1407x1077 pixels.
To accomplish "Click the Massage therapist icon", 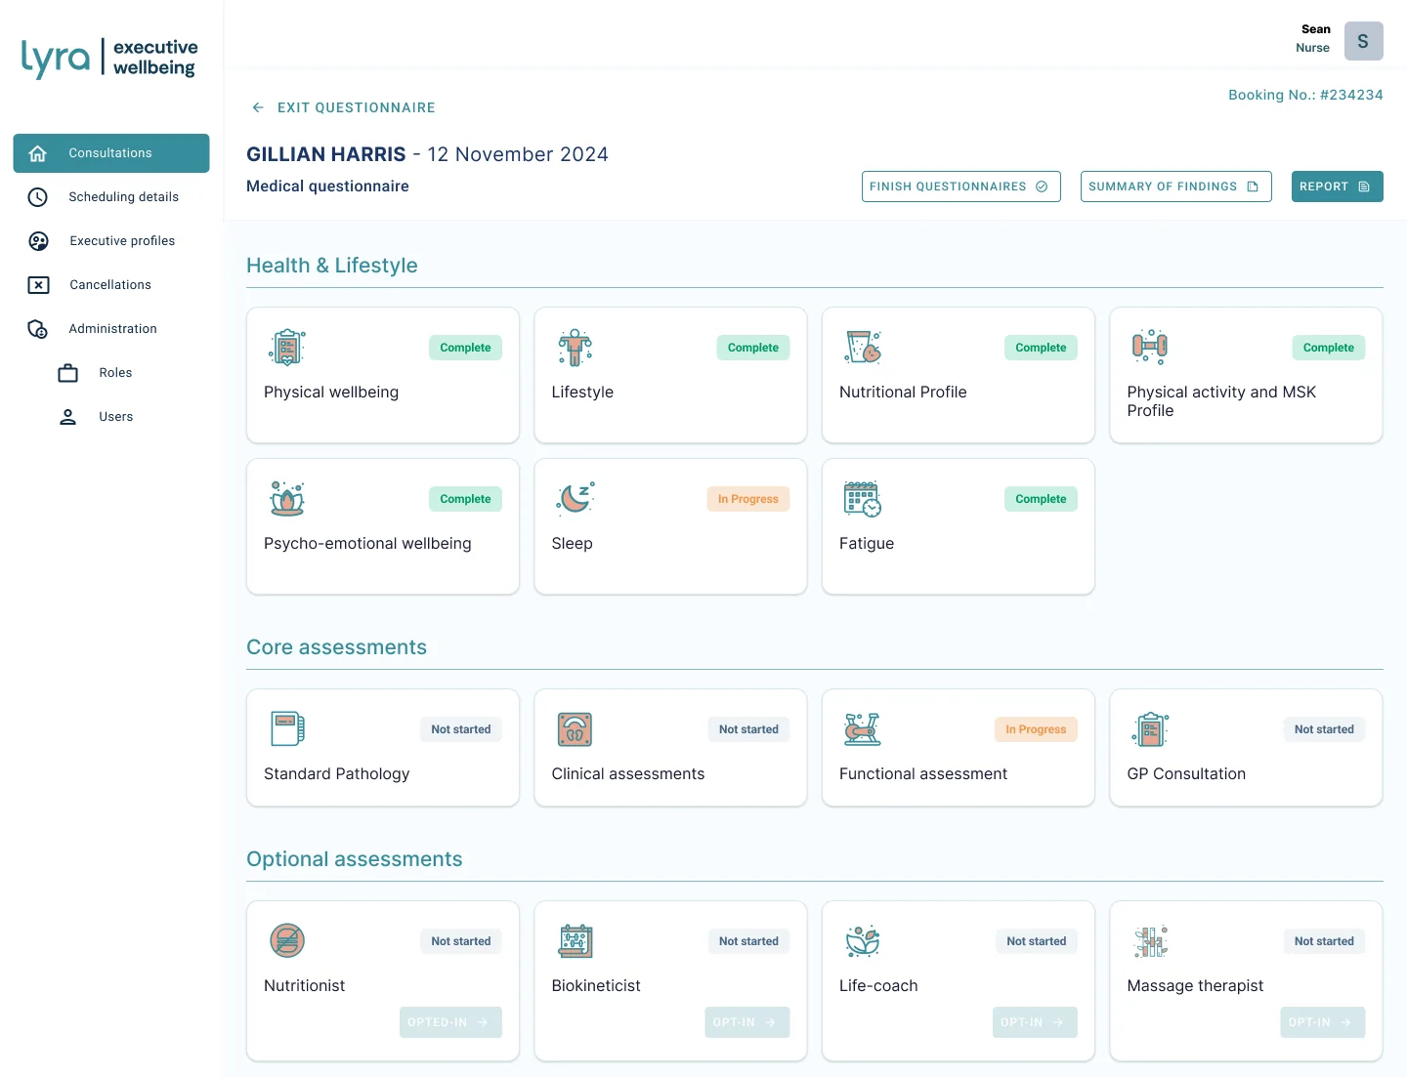I will click(1150, 941).
